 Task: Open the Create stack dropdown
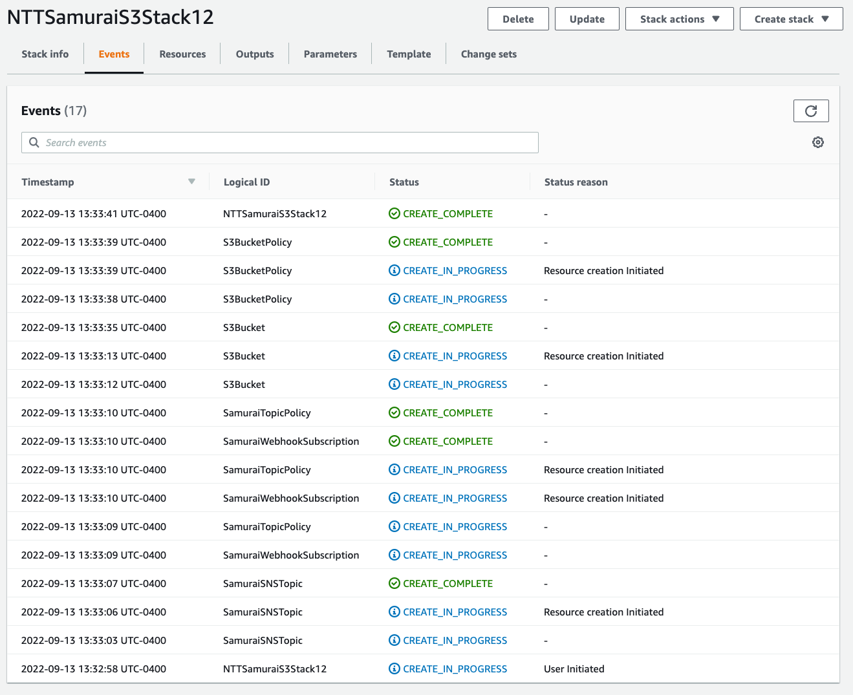tap(791, 19)
